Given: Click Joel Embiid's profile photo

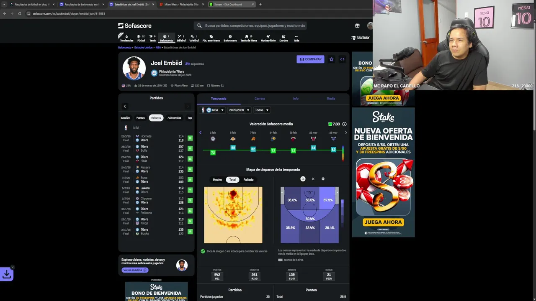Looking at the screenshot, I should pos(134,68).
